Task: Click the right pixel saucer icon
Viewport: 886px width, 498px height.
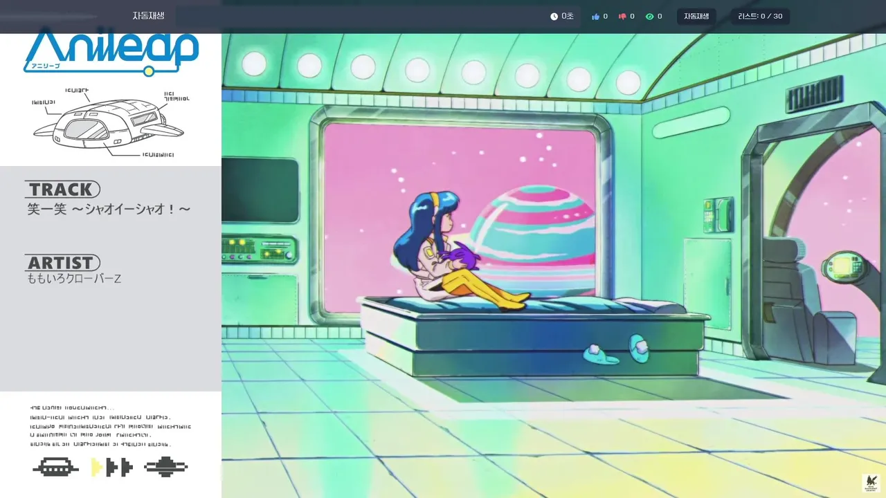Action: 166,468
